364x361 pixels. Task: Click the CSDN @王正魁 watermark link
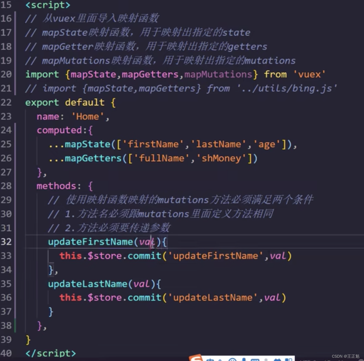346,356
